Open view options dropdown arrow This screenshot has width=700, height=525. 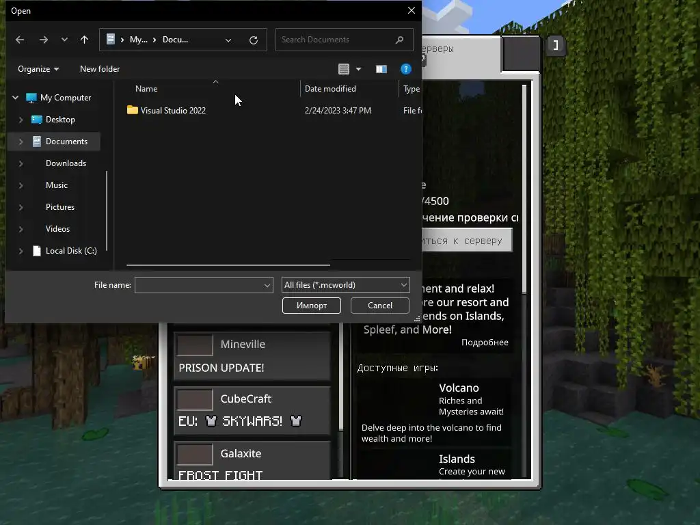(x=358, y=69)
